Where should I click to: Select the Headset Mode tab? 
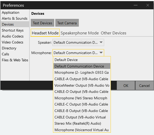click(x=45, y=33)
